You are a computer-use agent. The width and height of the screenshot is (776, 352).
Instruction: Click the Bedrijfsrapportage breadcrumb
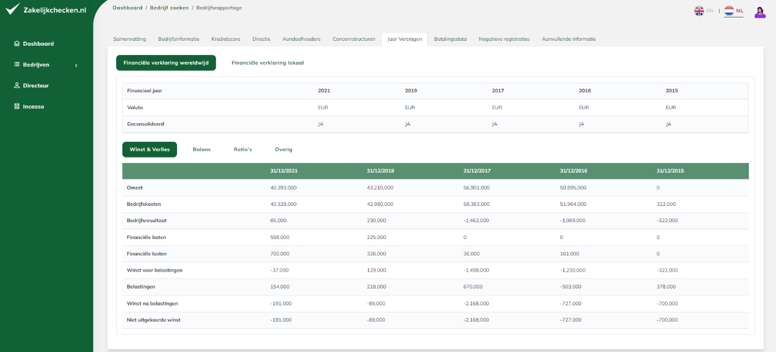pyautogui.click(x=219, y=8)
